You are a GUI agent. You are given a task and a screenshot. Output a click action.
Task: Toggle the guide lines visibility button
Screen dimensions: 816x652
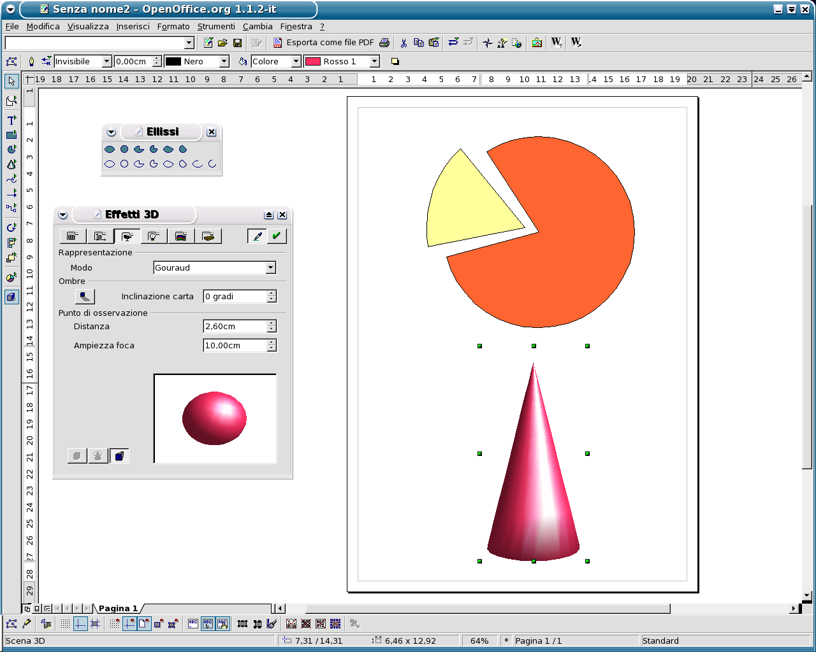[80, 624]
